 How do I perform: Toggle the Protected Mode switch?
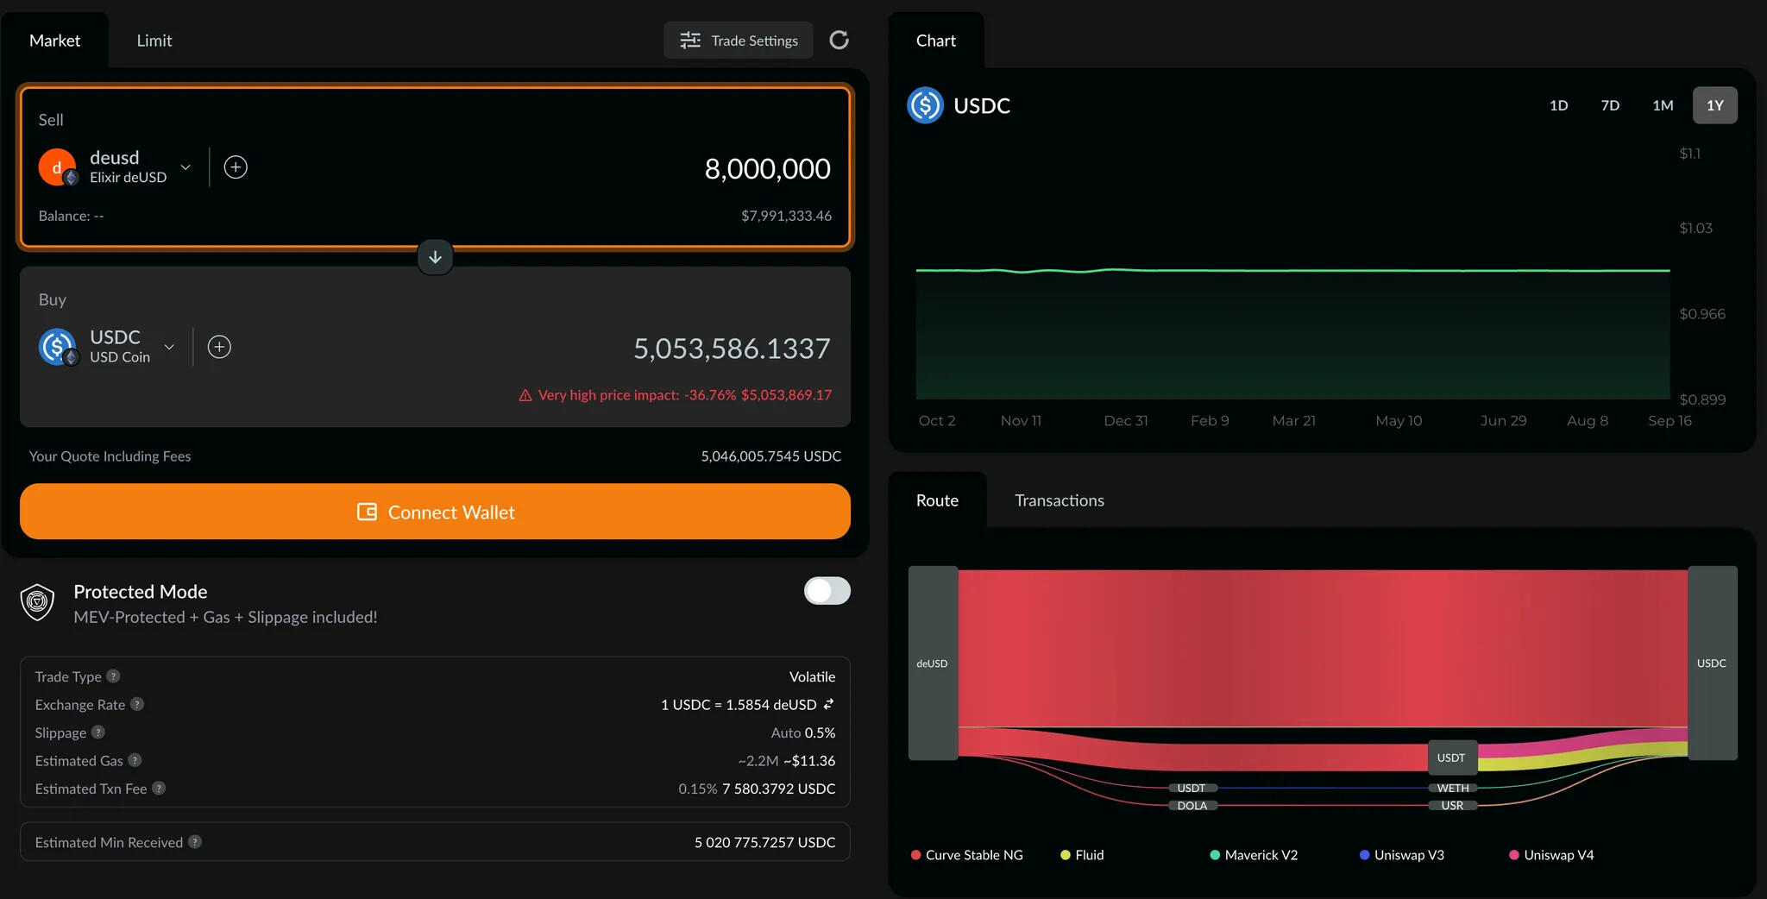pos(827,591)
